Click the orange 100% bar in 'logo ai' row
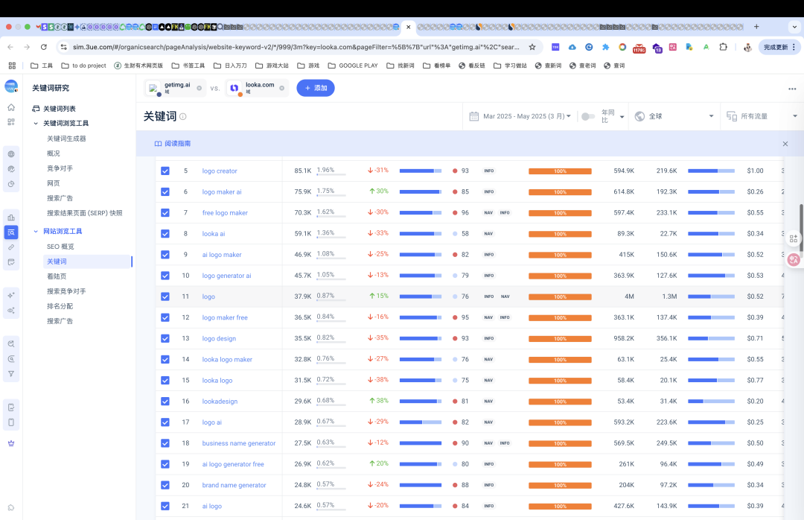 coord(560,422)
